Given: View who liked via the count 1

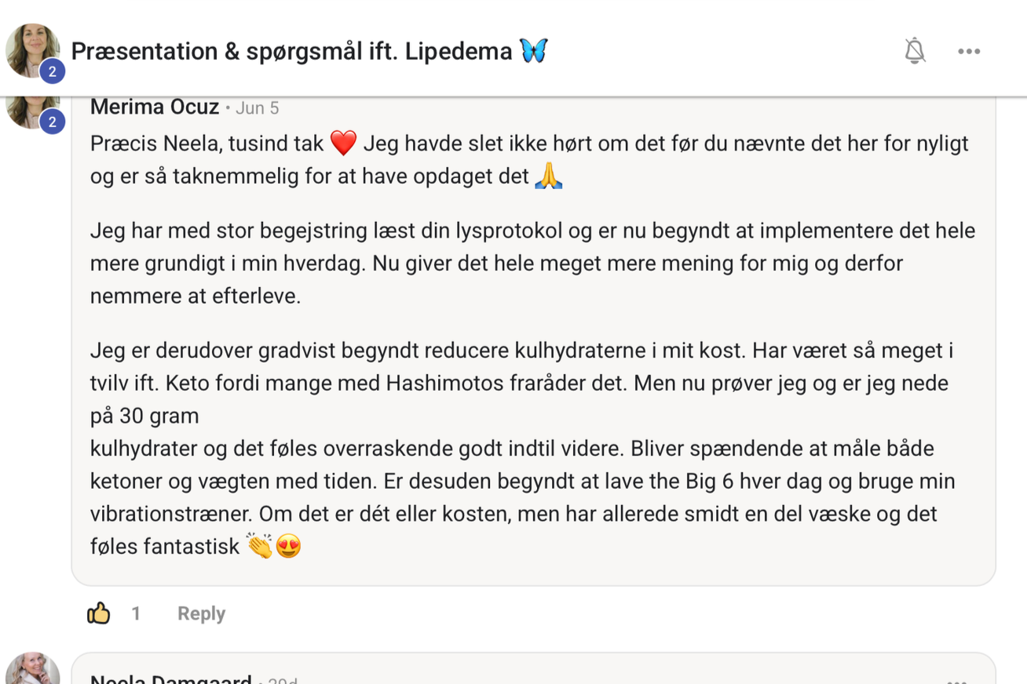Looking at the screenshot, I should (136, 613).
